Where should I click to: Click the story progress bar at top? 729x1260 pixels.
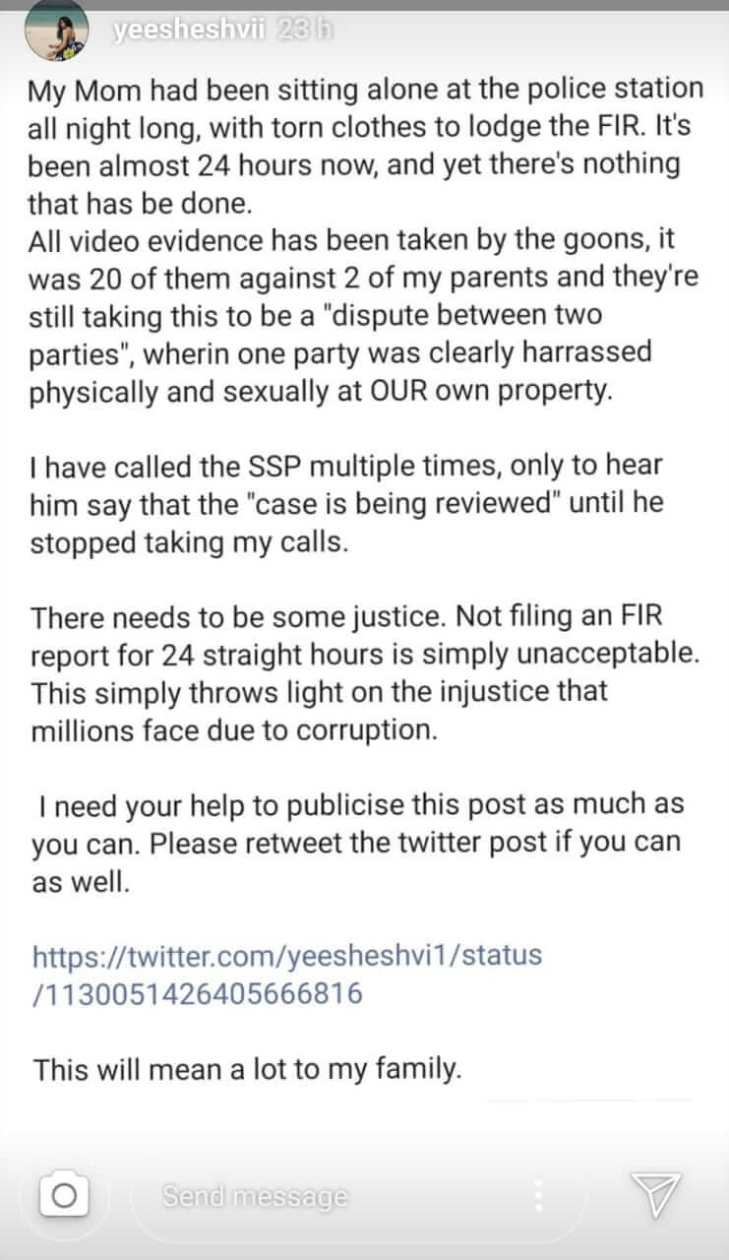click(364, 5)
